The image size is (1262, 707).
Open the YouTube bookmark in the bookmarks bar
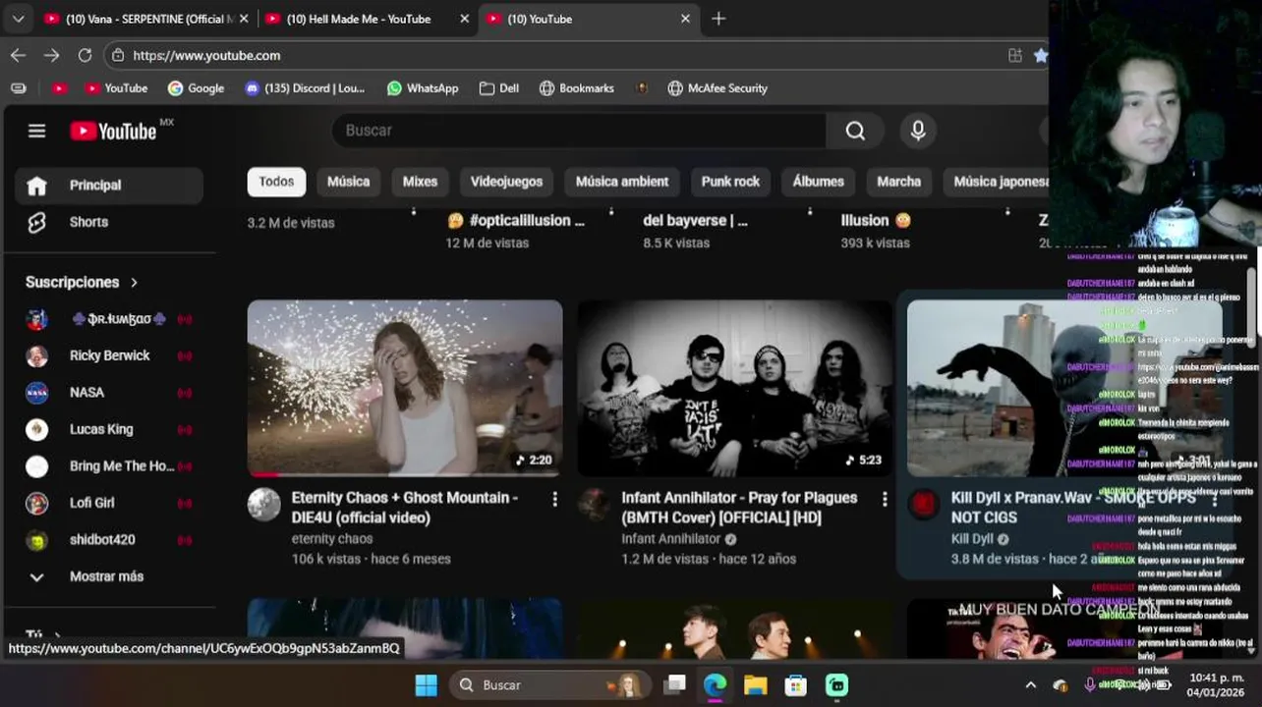116,88
